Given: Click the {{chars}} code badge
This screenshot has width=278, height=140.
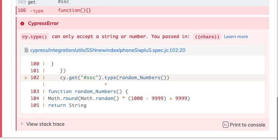Looking at the screenshot, I should click(x=207, y=37).
